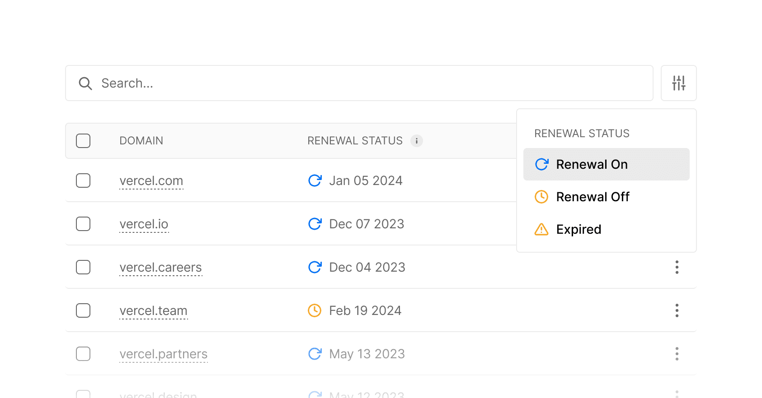
Task: Open the vercel.io domain link
Action: point(144,224)
